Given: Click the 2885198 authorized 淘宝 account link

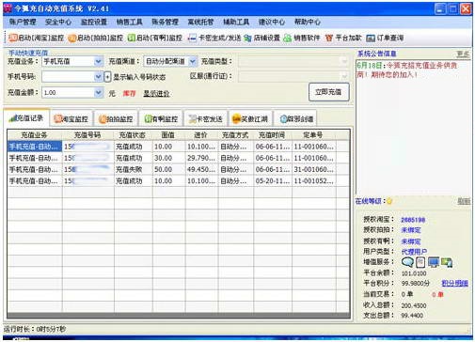Looking at the screenshot, I should (413, 220).
